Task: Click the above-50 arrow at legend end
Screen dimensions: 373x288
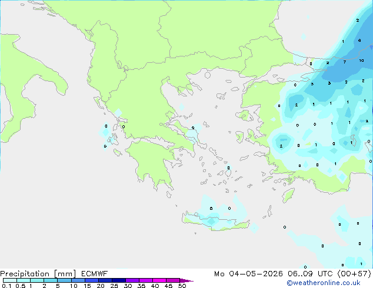Action: coord(186,280)
